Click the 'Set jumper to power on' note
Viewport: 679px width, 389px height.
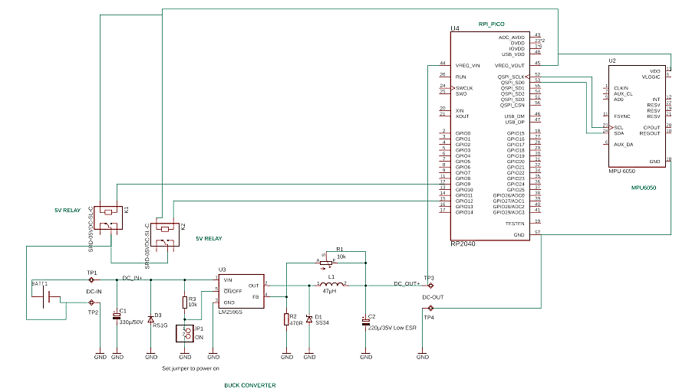click(x=190, y=368)
